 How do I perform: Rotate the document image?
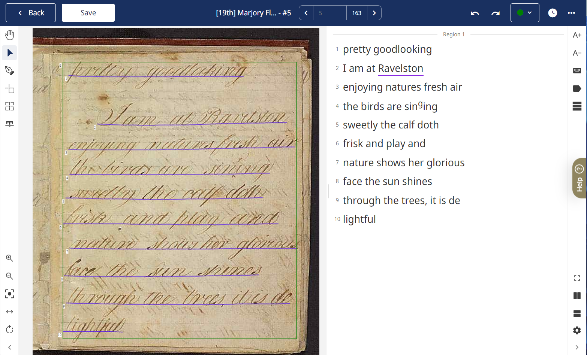9,330
